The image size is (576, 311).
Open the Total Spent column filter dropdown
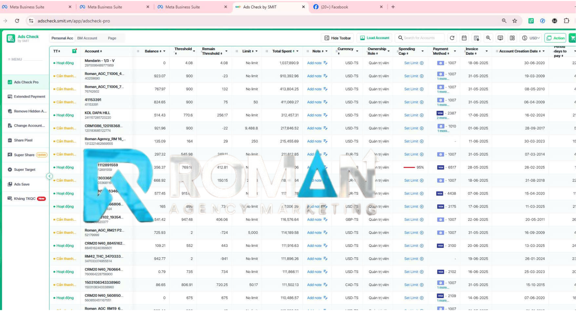pyautogui.click(x=297, y=51)
